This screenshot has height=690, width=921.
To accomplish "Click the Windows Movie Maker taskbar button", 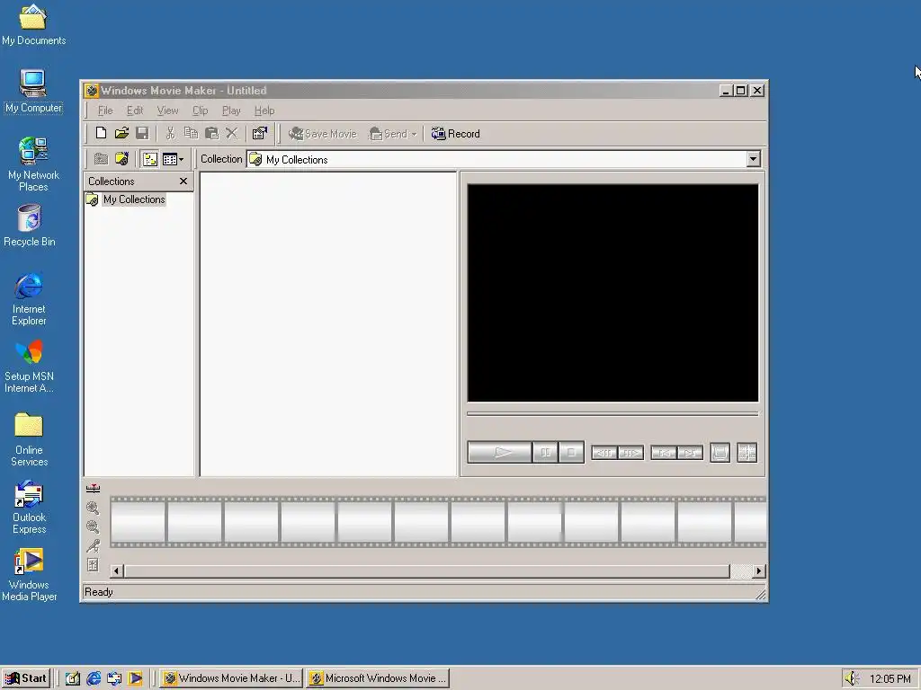I will 231,678.
